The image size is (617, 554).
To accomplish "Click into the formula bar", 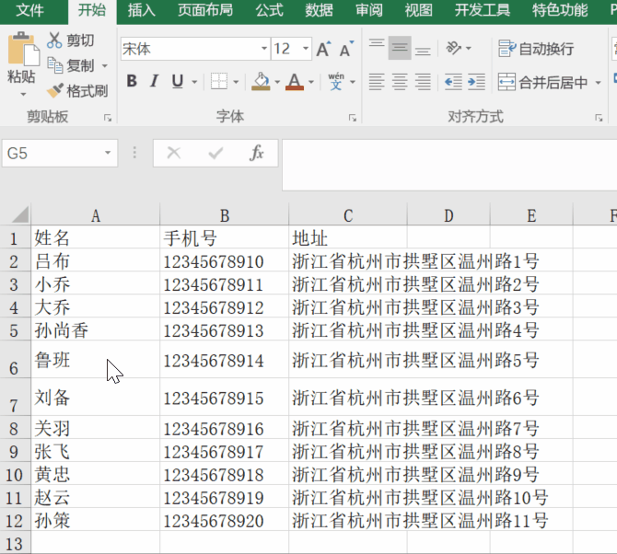I will (449, 165).
